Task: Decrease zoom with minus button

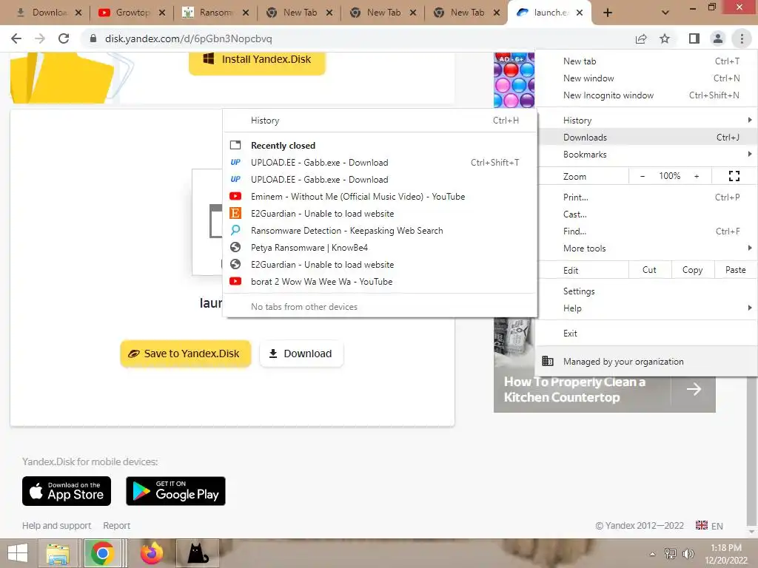Action: tap(643, 176)
